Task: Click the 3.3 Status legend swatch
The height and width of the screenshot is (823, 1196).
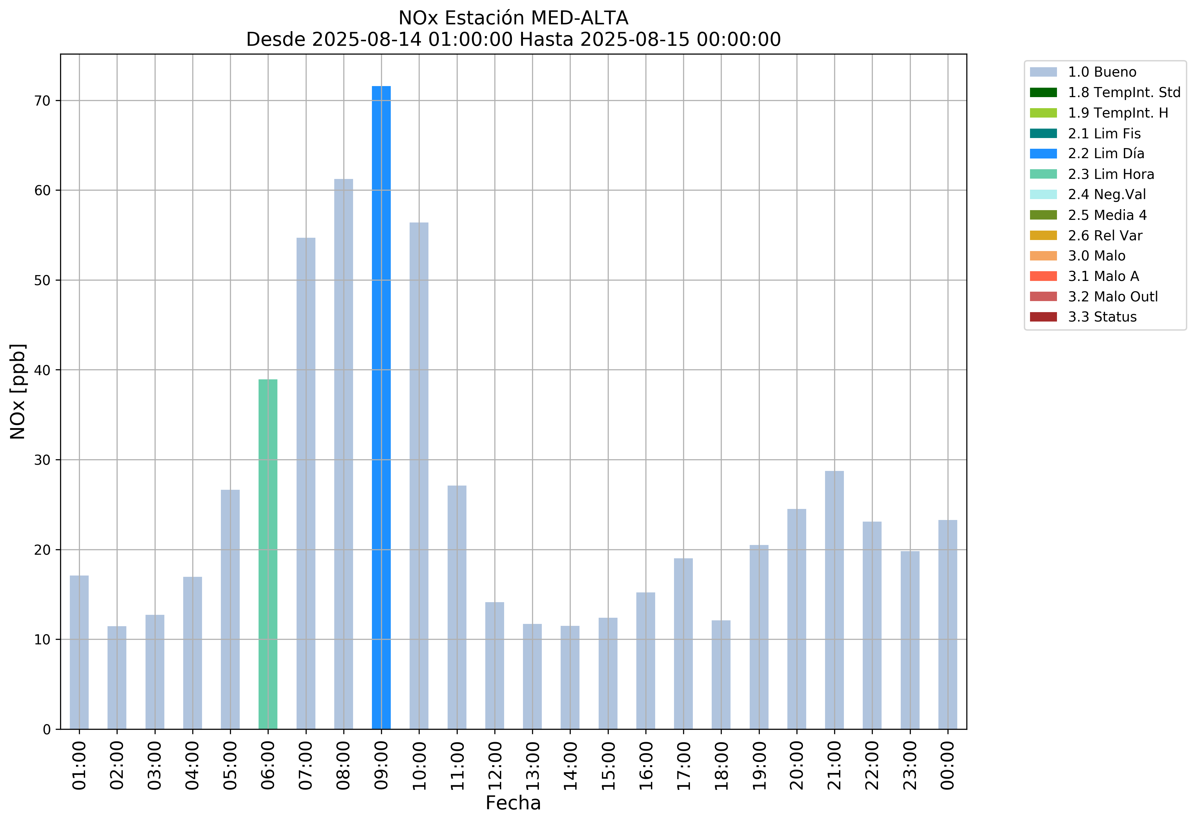Action: [x=1043, y=317]
